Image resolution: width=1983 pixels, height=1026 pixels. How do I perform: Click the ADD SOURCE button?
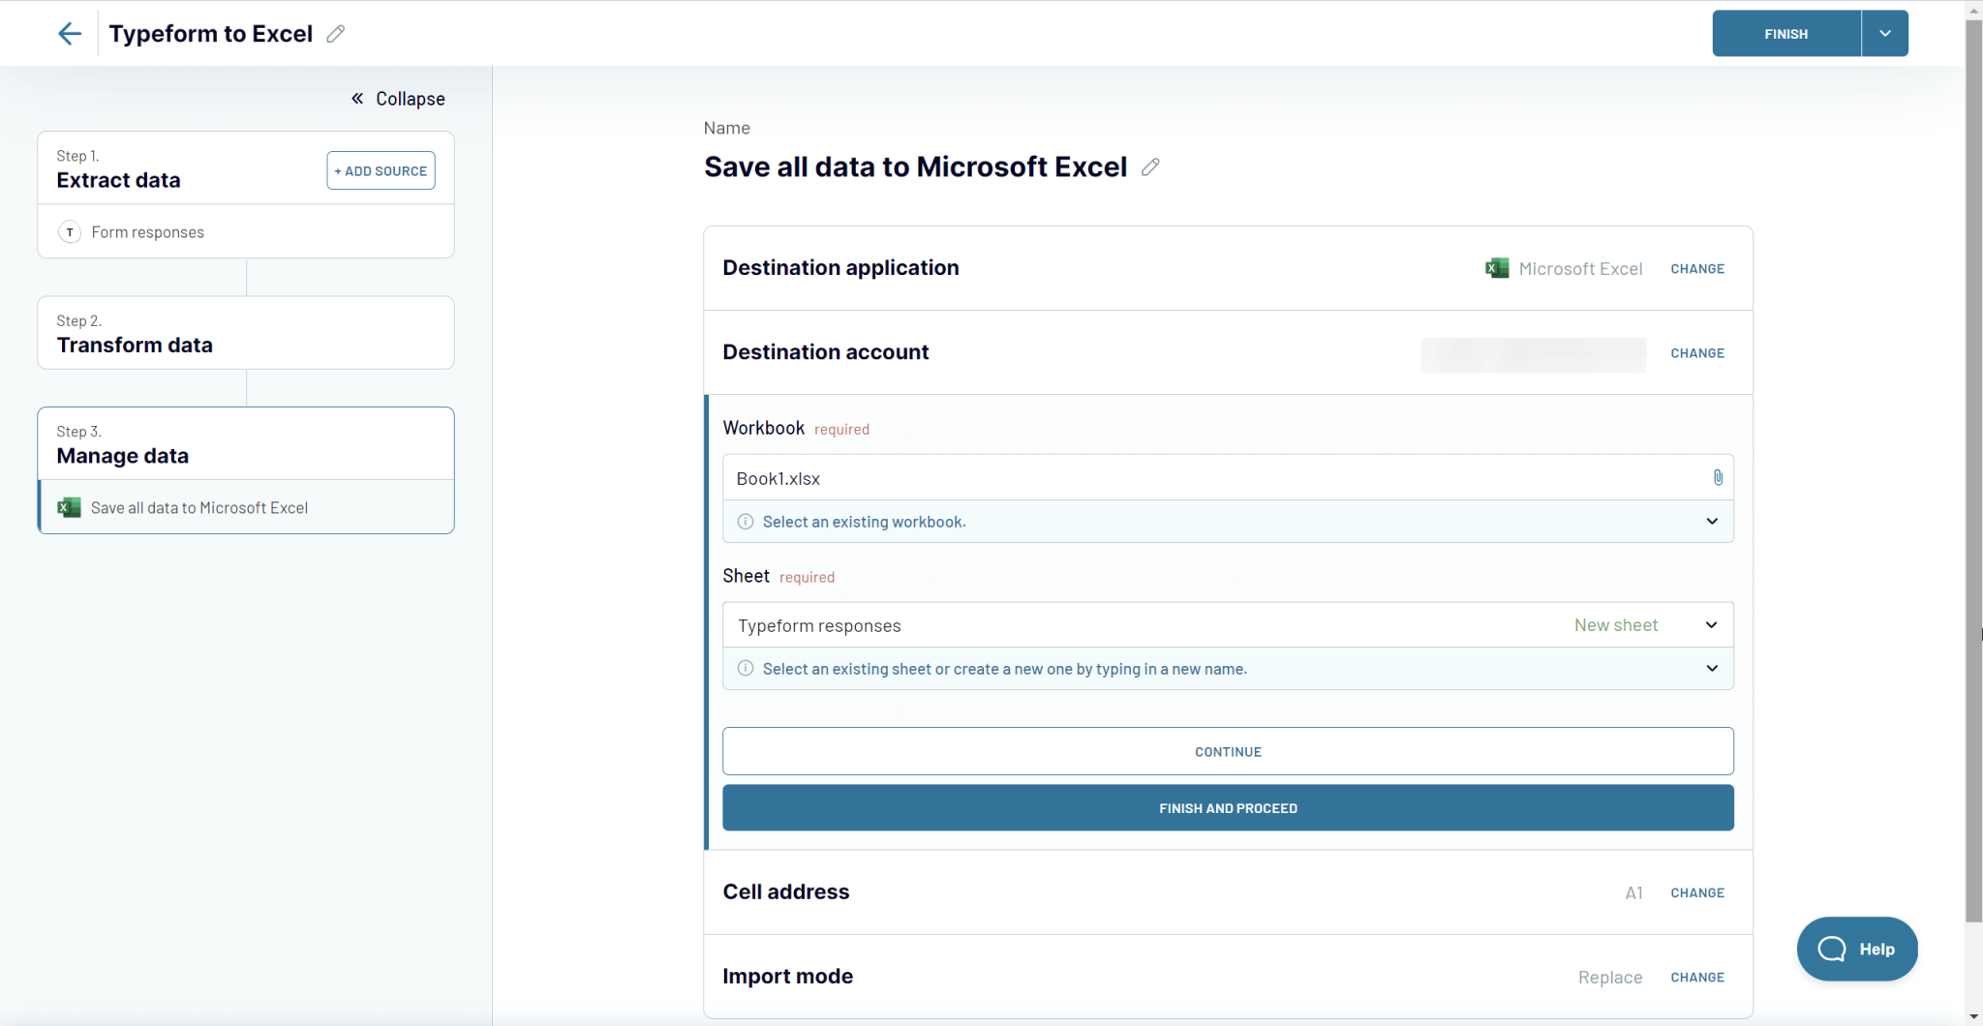380,170
